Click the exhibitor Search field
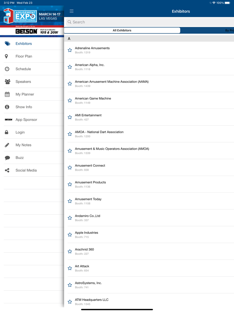Image resolution: width=234 pixels, height=312 pixels. [150, 22]
